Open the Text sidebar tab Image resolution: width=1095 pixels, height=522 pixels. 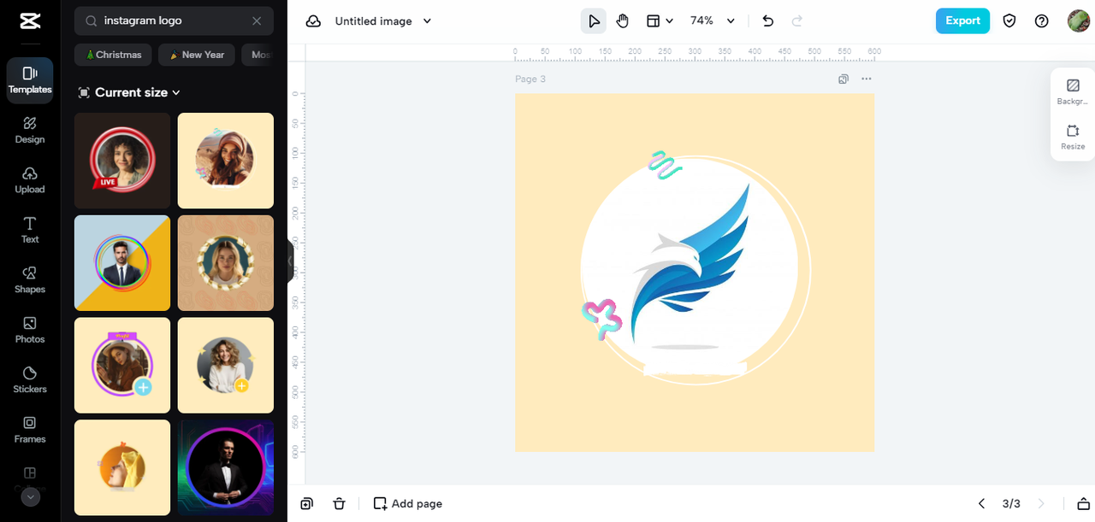(30, 230)
